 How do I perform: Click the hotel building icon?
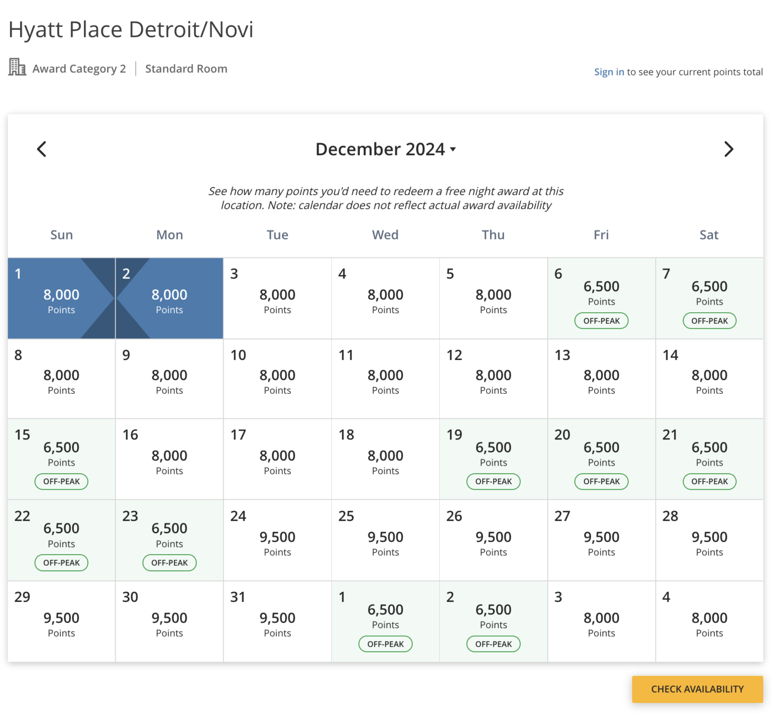click(17, 67)
